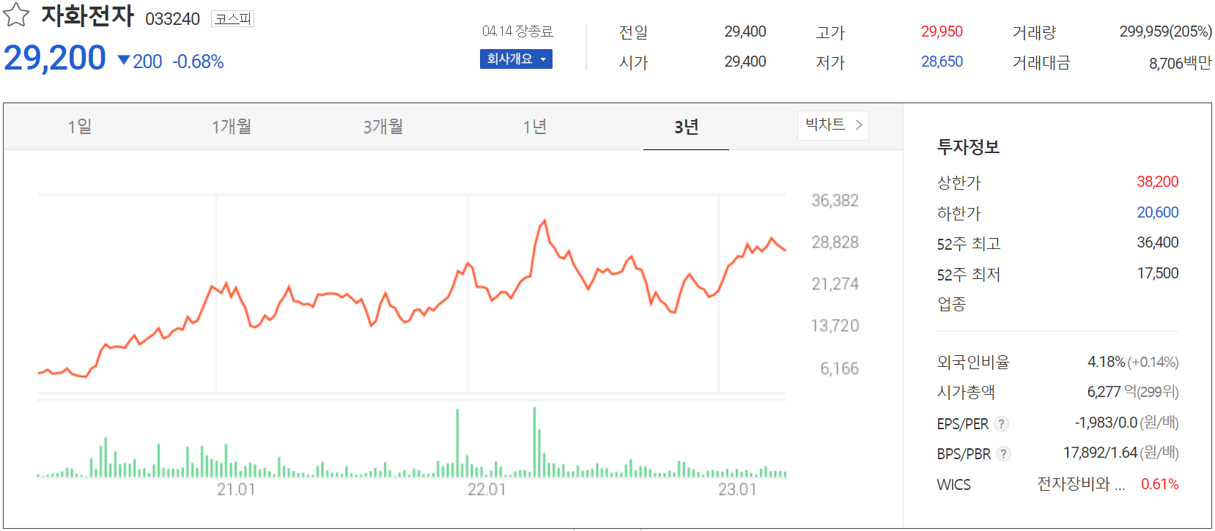Click the BPS/PBR value 17,892/1.64
Image resolution: width=1215 pixels, height=531 pixels.
pos(1100,453)
